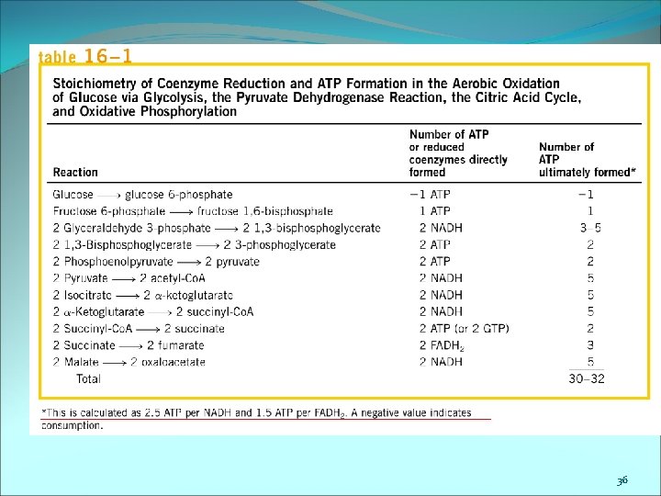Click the 'table 16–1' heading
The image size is (661, 496).
[84, 56]
